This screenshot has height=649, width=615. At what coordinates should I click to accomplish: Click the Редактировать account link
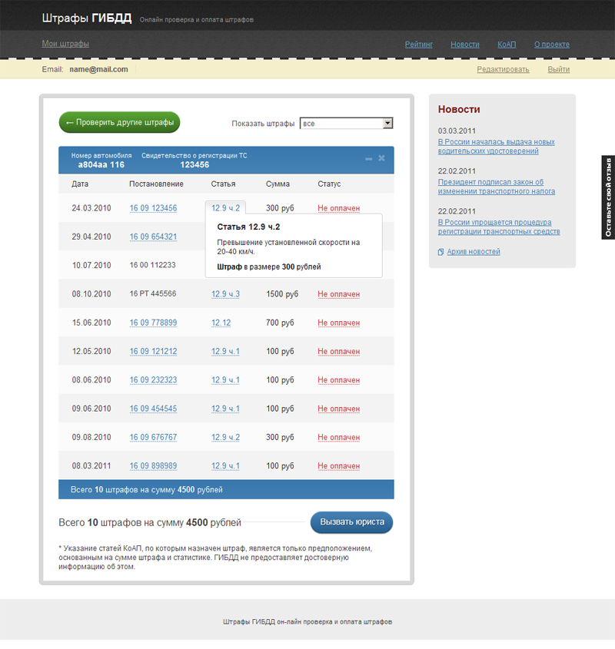(503, 69)
